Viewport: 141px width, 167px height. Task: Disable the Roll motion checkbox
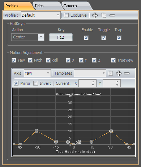(48, 60)
